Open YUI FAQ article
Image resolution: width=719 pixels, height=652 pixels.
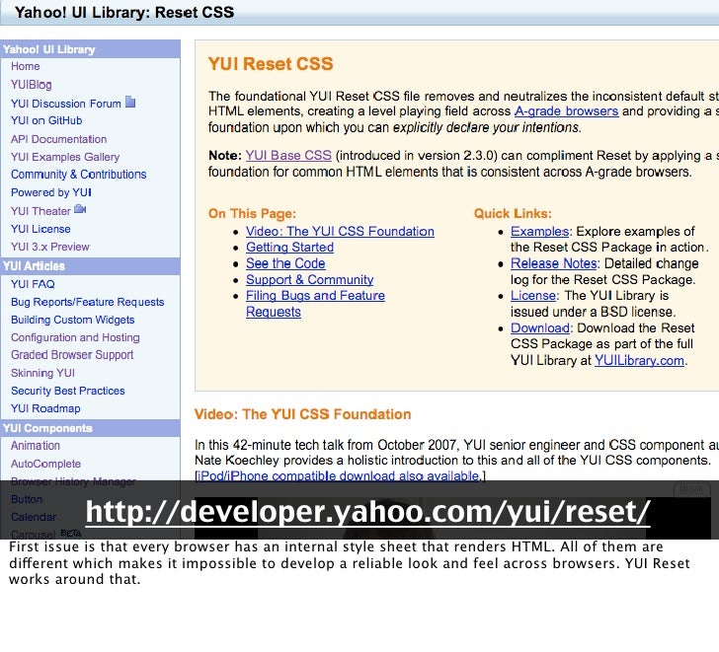pos(33,284)
